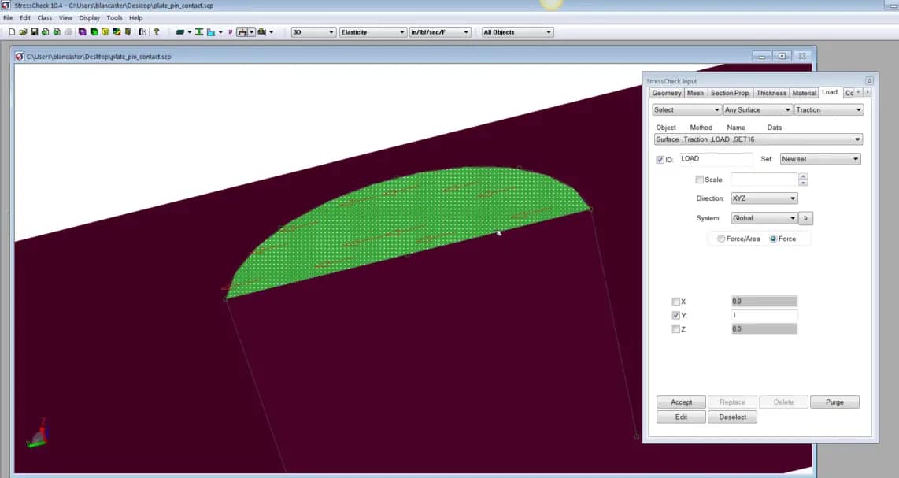Open the Tools menu
The height and width of the screenshot is (478, 899).
[x=114, y=17]
